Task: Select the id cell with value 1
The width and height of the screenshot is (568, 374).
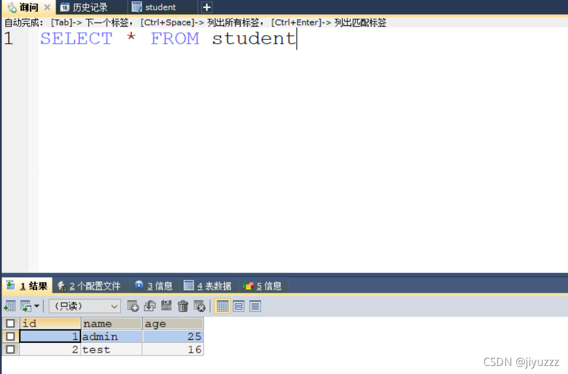Action: tap(50, 336)
